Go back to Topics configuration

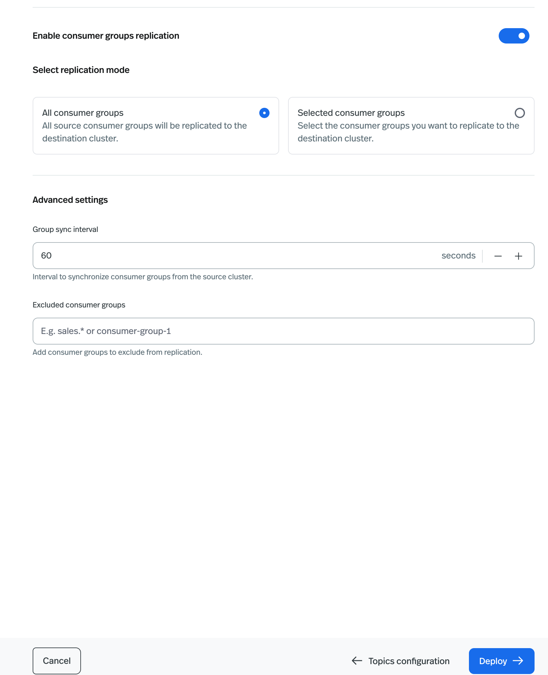pyautogui.click(x=408, y=661)
